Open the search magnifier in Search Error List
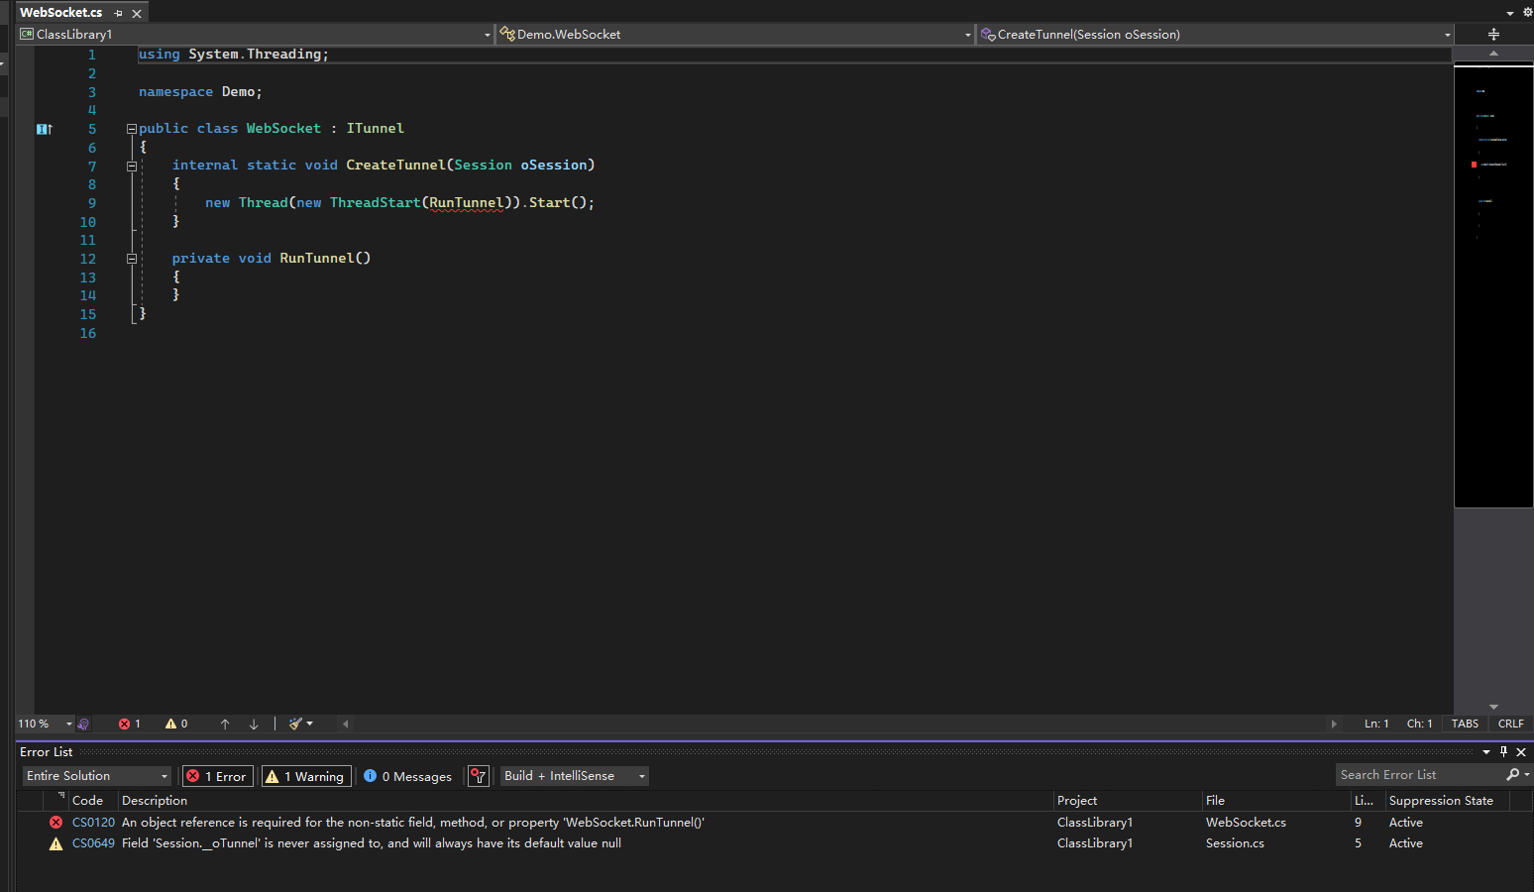Screen dimensions: 1534x892 1512,774
